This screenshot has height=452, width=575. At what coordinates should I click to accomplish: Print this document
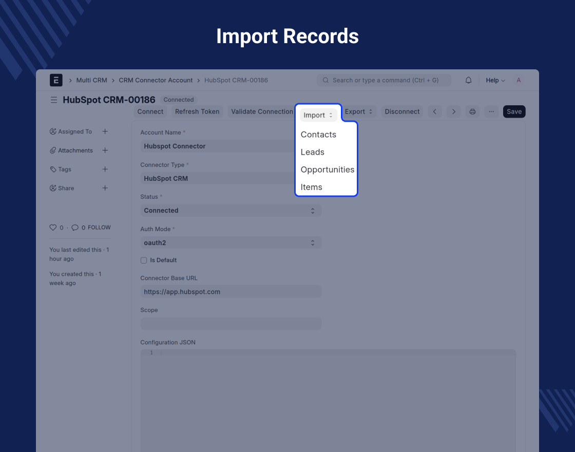pos(472,111)
